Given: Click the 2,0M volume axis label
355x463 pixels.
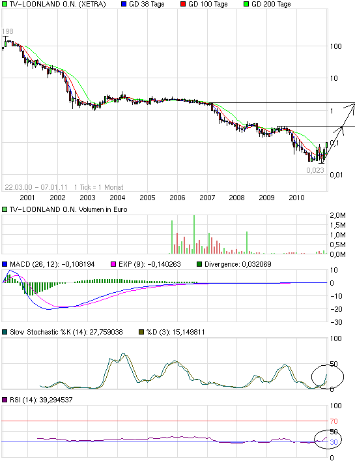Looking at the screenshot, I should pos(337,215).
